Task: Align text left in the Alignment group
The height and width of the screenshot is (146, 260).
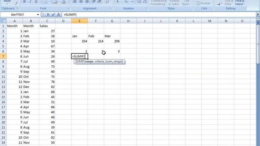Action: click(x=75, y=2)
